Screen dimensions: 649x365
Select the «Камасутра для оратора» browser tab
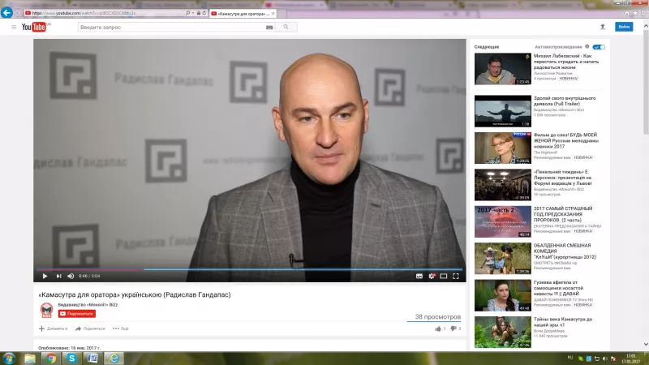click(241, 14)
